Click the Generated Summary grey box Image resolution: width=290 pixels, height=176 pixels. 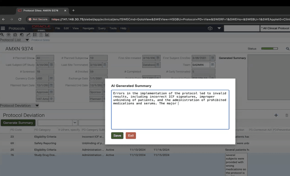pyautogui.click(x=269, y=77)
